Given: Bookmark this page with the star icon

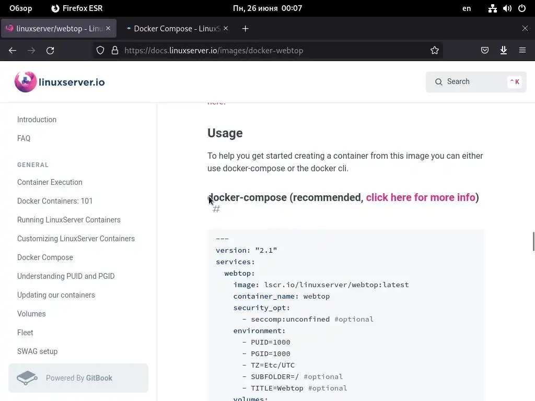Looking at the screenshot, I should [435, 51].
